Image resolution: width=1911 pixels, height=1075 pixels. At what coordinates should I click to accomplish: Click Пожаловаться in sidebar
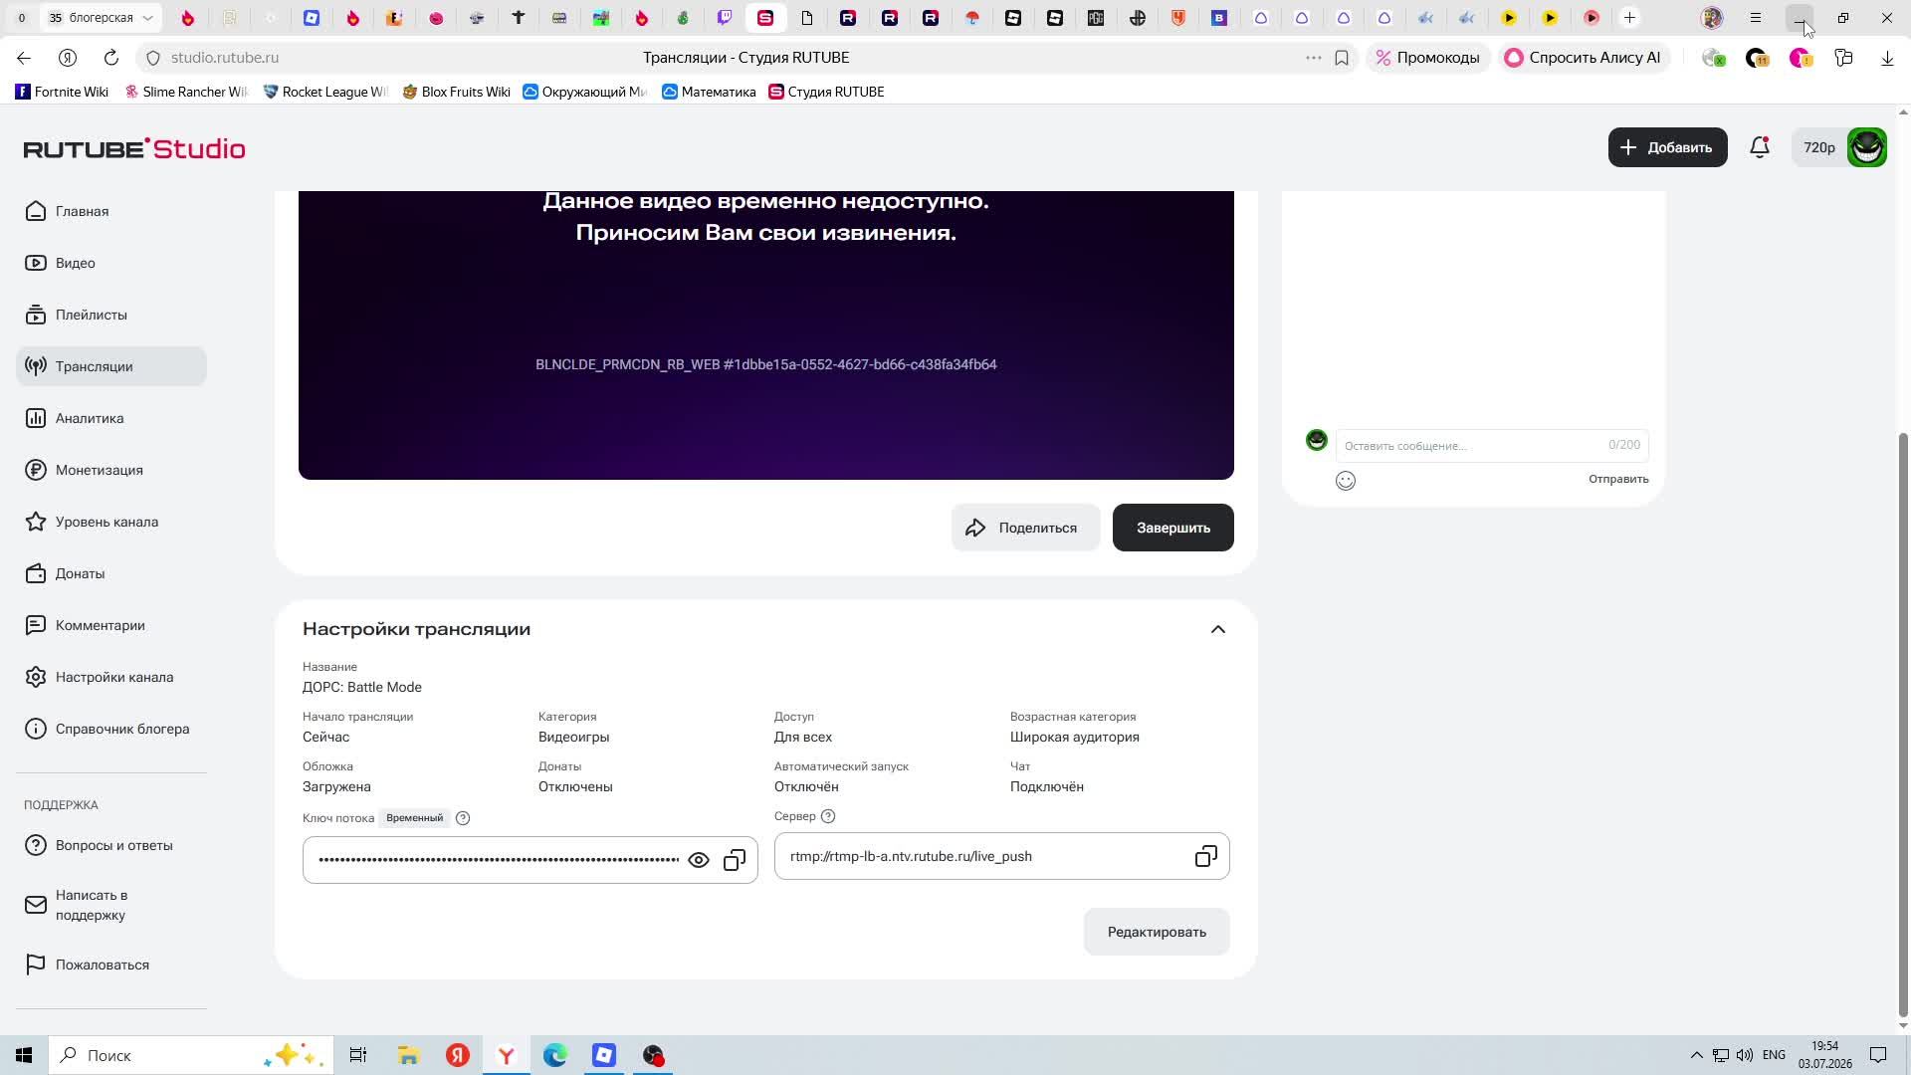tap(111, 965)
